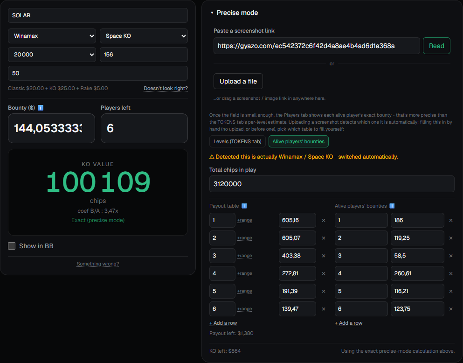This screenshot has height=363, width=463.
Task: Delete bounty row with value 116,21
Action: pos(451,291)
